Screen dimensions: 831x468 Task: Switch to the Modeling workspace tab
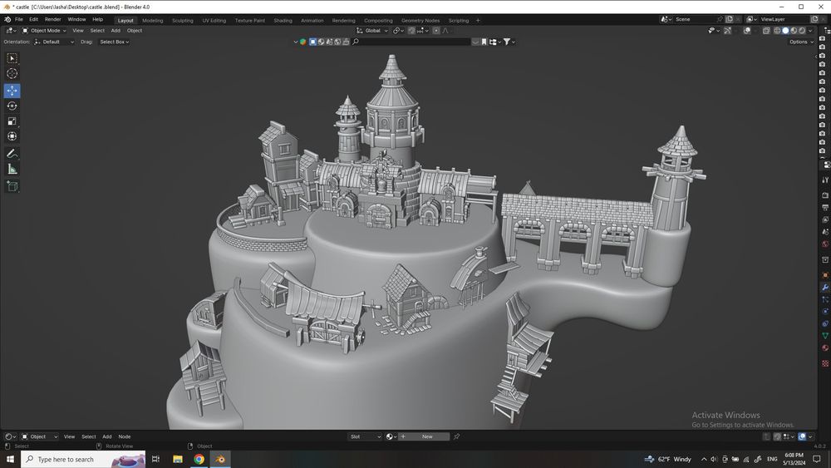[153, 21]
